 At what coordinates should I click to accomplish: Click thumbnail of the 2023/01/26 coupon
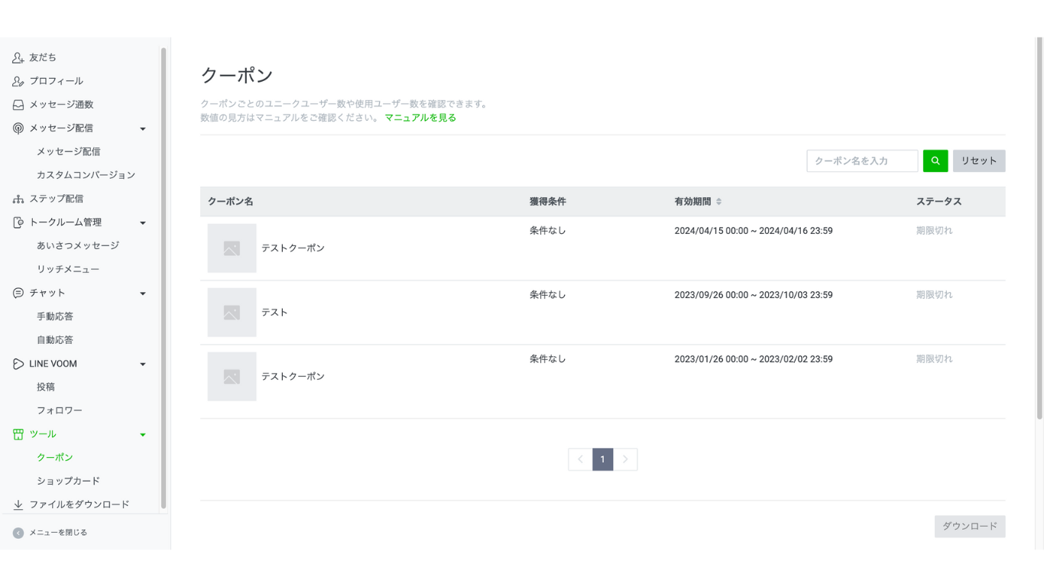coord(232,377)
